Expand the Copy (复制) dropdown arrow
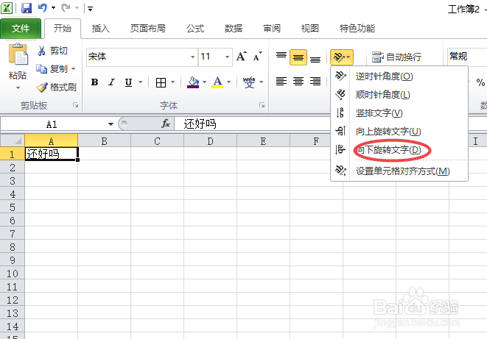Image resolution: width=487 pixels, height=339 pixels. click(x=74, y=69)
